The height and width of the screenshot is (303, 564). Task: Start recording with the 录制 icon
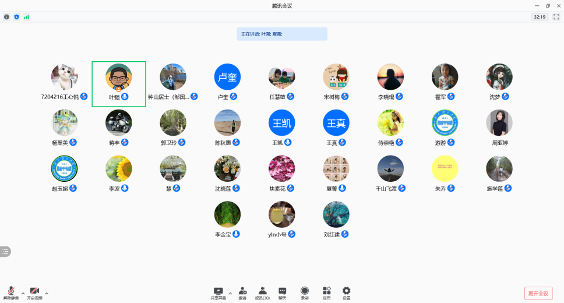(305, 291)
